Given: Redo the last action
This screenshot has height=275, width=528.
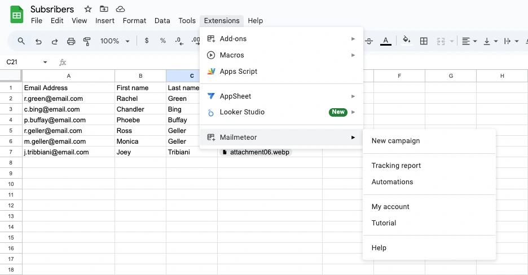Looking at the screenshot, I should 55,41.
